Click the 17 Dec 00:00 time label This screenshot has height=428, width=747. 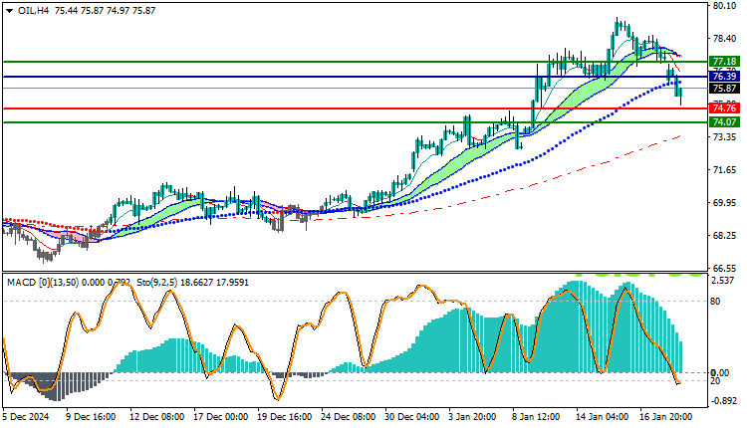click(x=220, y=417)
